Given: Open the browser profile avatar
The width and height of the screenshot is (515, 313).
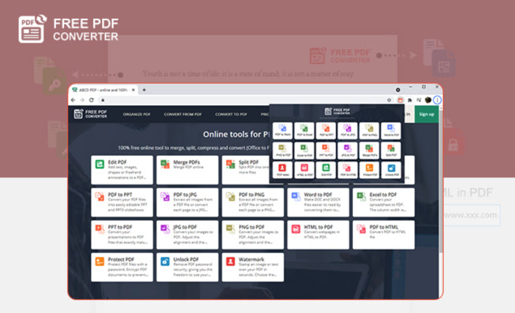Looking at the screenshot, I should tap(428, 100).
